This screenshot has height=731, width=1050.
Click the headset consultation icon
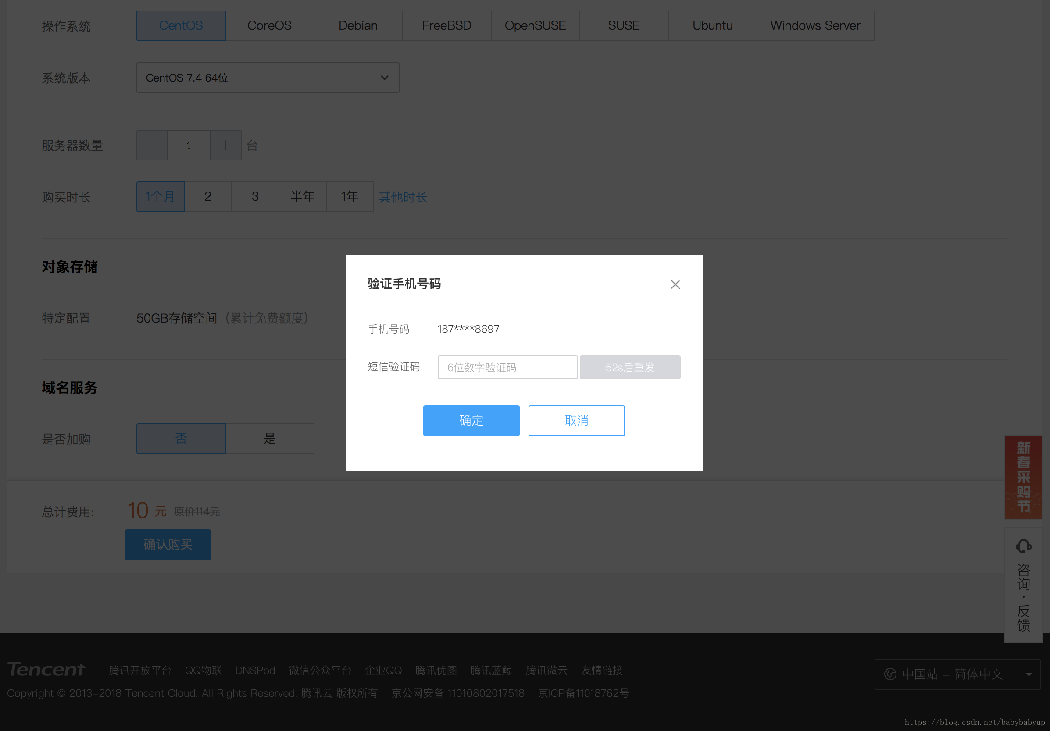(x=1023, y=546)
